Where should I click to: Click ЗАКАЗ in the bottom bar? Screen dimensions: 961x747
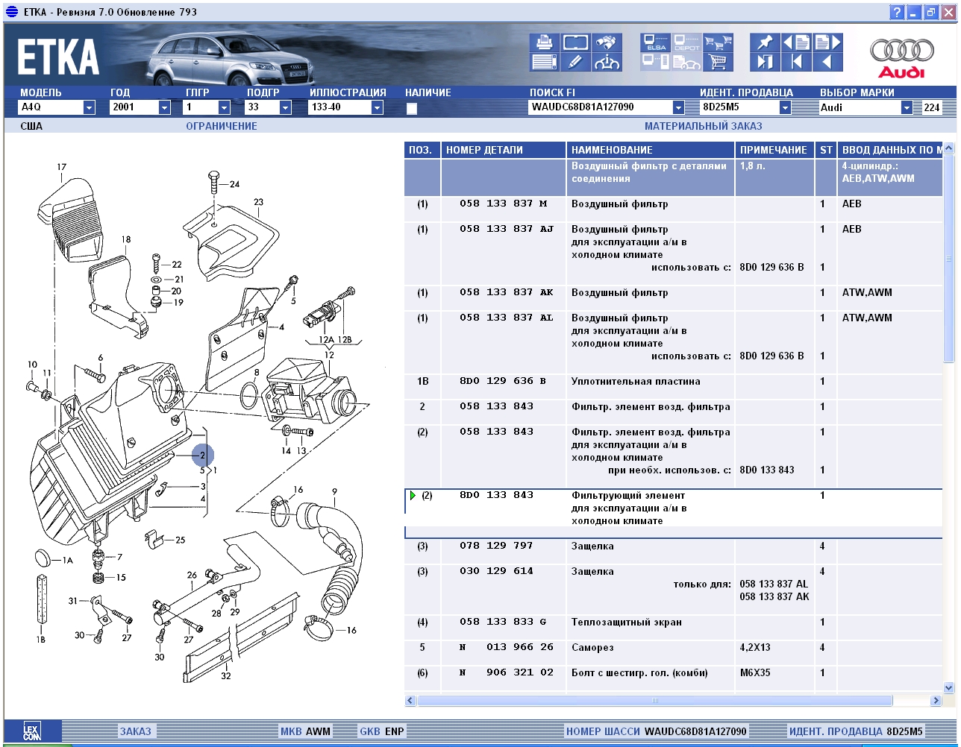[135, 731]
